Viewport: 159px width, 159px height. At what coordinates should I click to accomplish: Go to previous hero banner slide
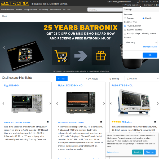pyautogui.click(x=4, y=47)
